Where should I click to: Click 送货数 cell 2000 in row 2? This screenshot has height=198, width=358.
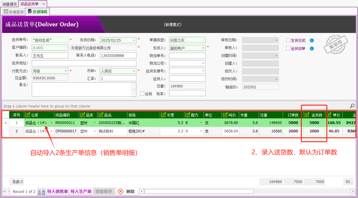[x=314, y=131]
